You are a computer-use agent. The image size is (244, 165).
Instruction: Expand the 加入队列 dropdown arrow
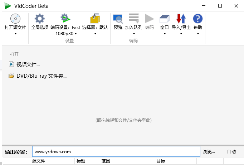[134, 34]
